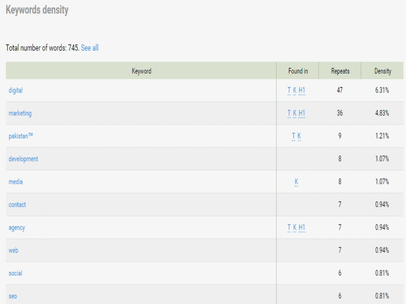
Task: Click the Repeats column header
Action: [x=340, y=71]
